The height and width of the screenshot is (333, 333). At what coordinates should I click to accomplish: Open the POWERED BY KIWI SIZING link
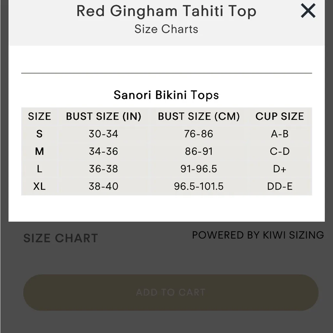click(258, 235)
